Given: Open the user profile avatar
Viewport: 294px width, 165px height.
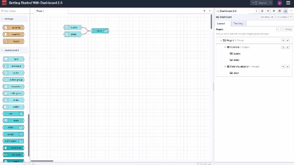Looking at the screenshot, I should click(x=280, y=3).
